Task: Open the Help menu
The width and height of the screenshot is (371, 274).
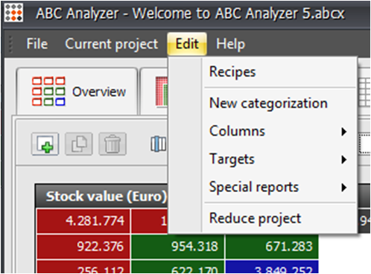Action: tap(230, 44)
